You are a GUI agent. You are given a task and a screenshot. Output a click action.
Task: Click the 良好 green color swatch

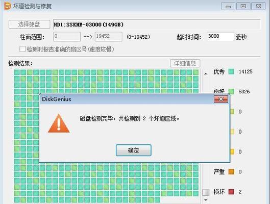coord(231,91)
